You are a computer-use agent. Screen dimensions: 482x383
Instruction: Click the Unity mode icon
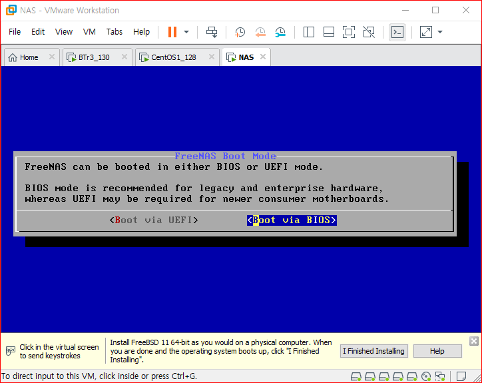click(x=369, y=32)
